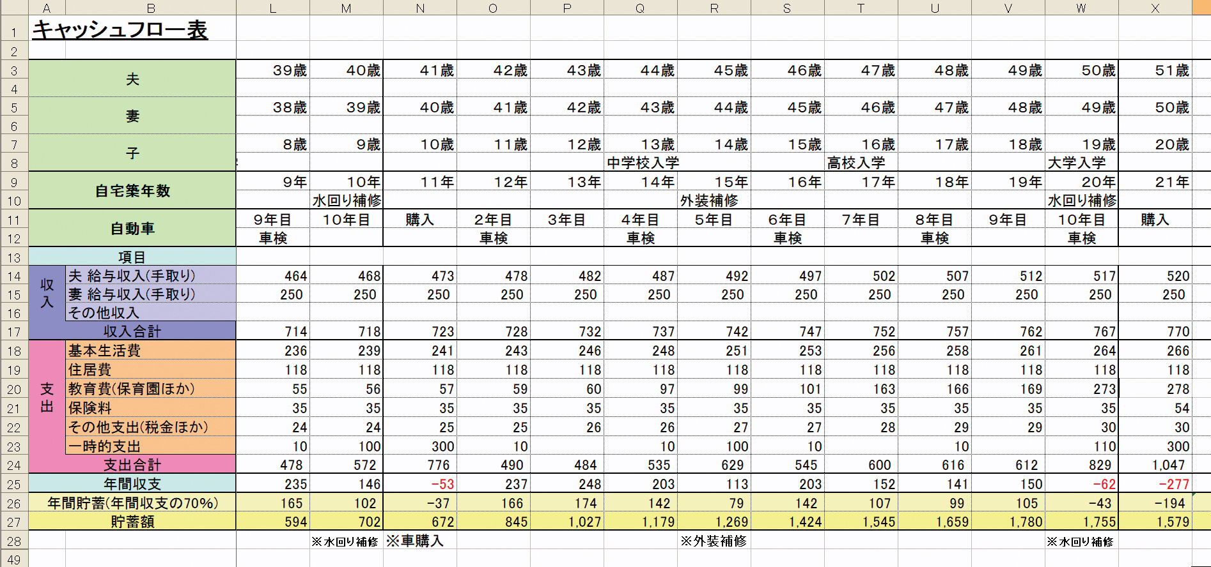Viewport: 1211px width, 567px height.
Task: Click the 車検 cell in column L
Action: point(273,238)
